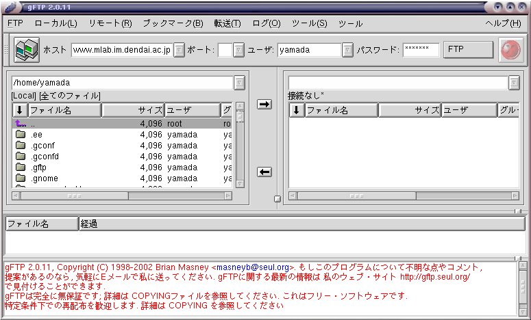531x320 pixels.
Task: Click the empty remote path field
Action: pos(398,83)
